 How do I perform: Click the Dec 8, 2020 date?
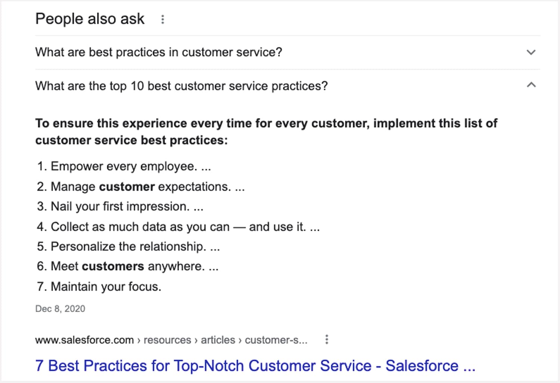coord(60,309)
